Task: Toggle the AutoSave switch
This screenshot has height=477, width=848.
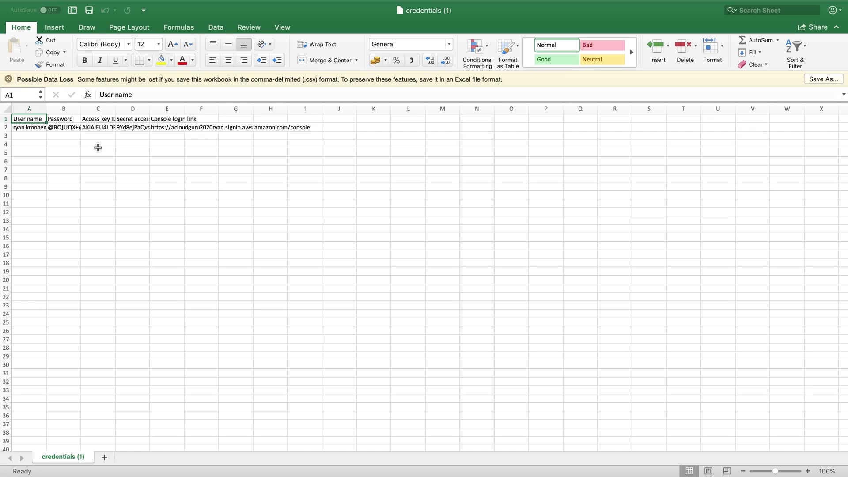Action: 48,10
